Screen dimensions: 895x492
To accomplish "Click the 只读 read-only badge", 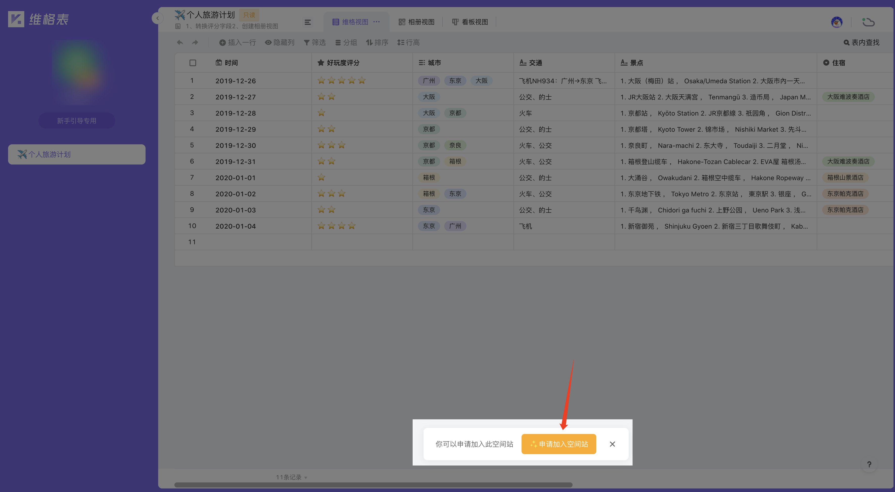I will point(249,15).
